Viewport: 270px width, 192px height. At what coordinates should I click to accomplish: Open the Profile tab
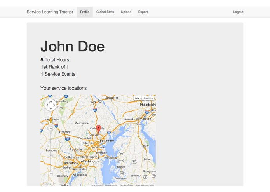(85, 12)
